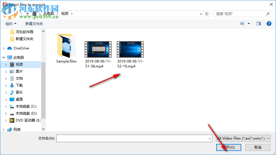The image size is (276, 155).
Task: Click the 本地磁盘 (C:) drive icon
Action: [12, 106]
